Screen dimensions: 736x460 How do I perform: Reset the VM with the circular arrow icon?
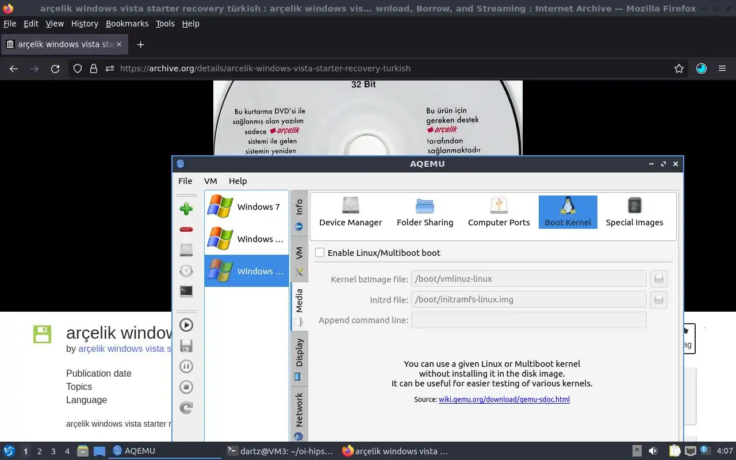[186, 408]
